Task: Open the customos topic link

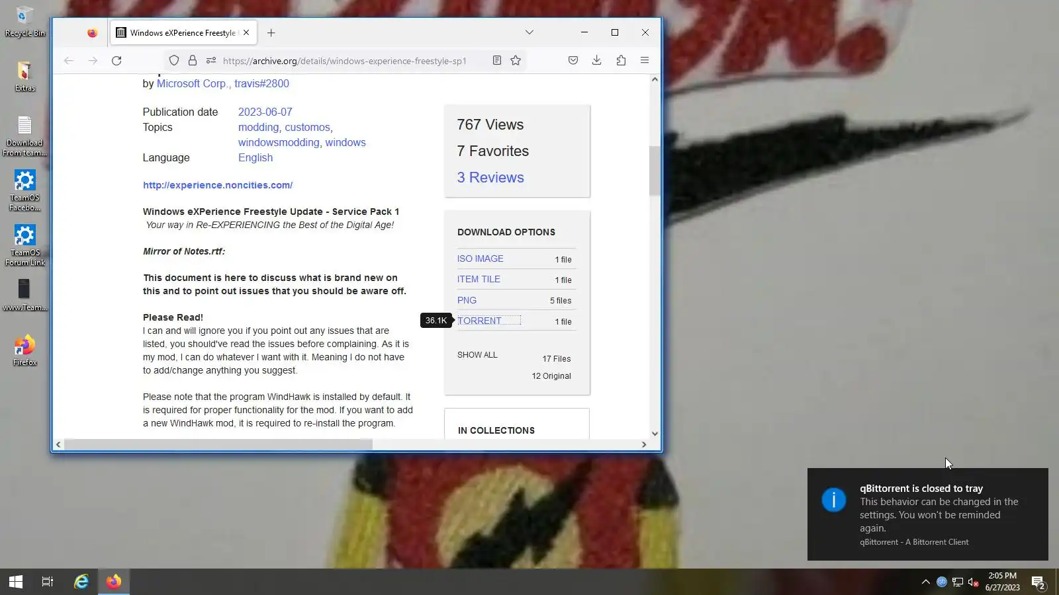Action: pos(308,128)
